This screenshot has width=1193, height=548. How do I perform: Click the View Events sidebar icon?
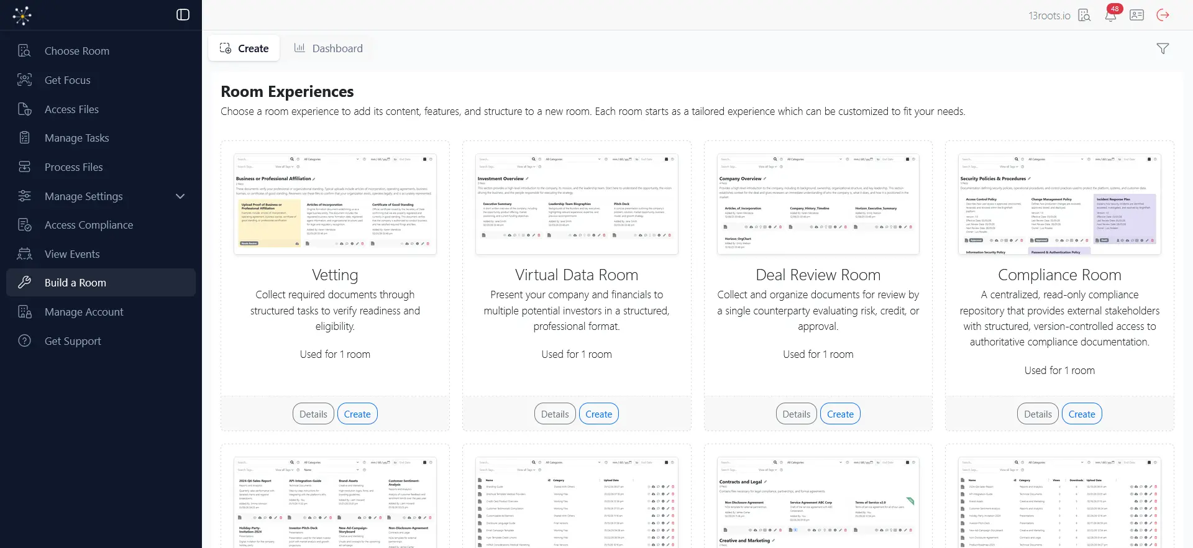[x=25, y=254]
